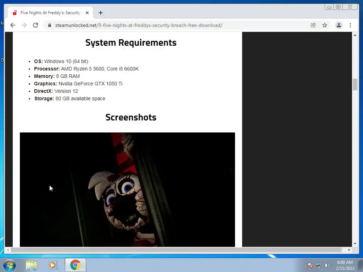The image size is (363, 272).
Task: Open Windows Explorer from taskbar
Action: pos(32,265)
